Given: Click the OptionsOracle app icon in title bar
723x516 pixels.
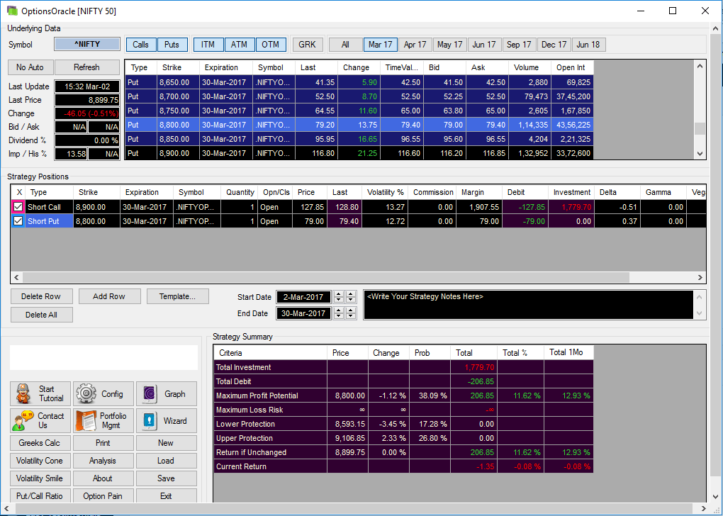Looking at the screenshot, I should click(x=12, y=10).
